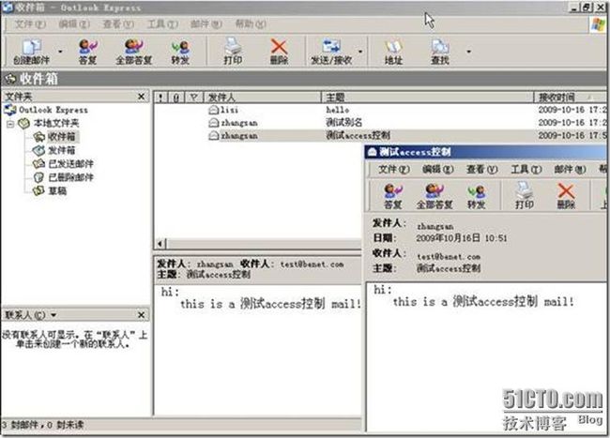
Task: Select Local Folders (本地文件夹) in the tree
Action: (x=55, y=124)
